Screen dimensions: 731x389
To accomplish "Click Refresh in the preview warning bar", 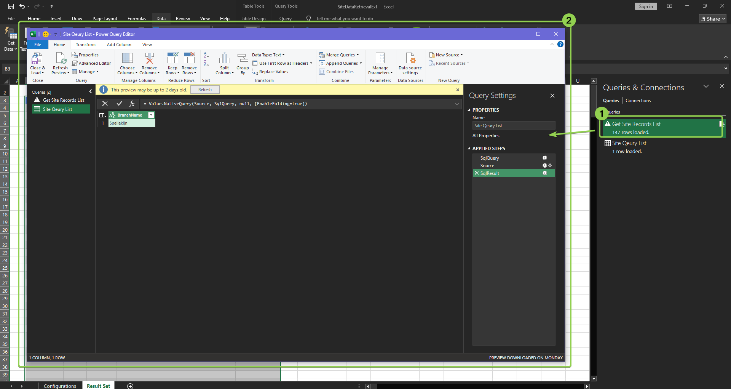I will [205, 90].
